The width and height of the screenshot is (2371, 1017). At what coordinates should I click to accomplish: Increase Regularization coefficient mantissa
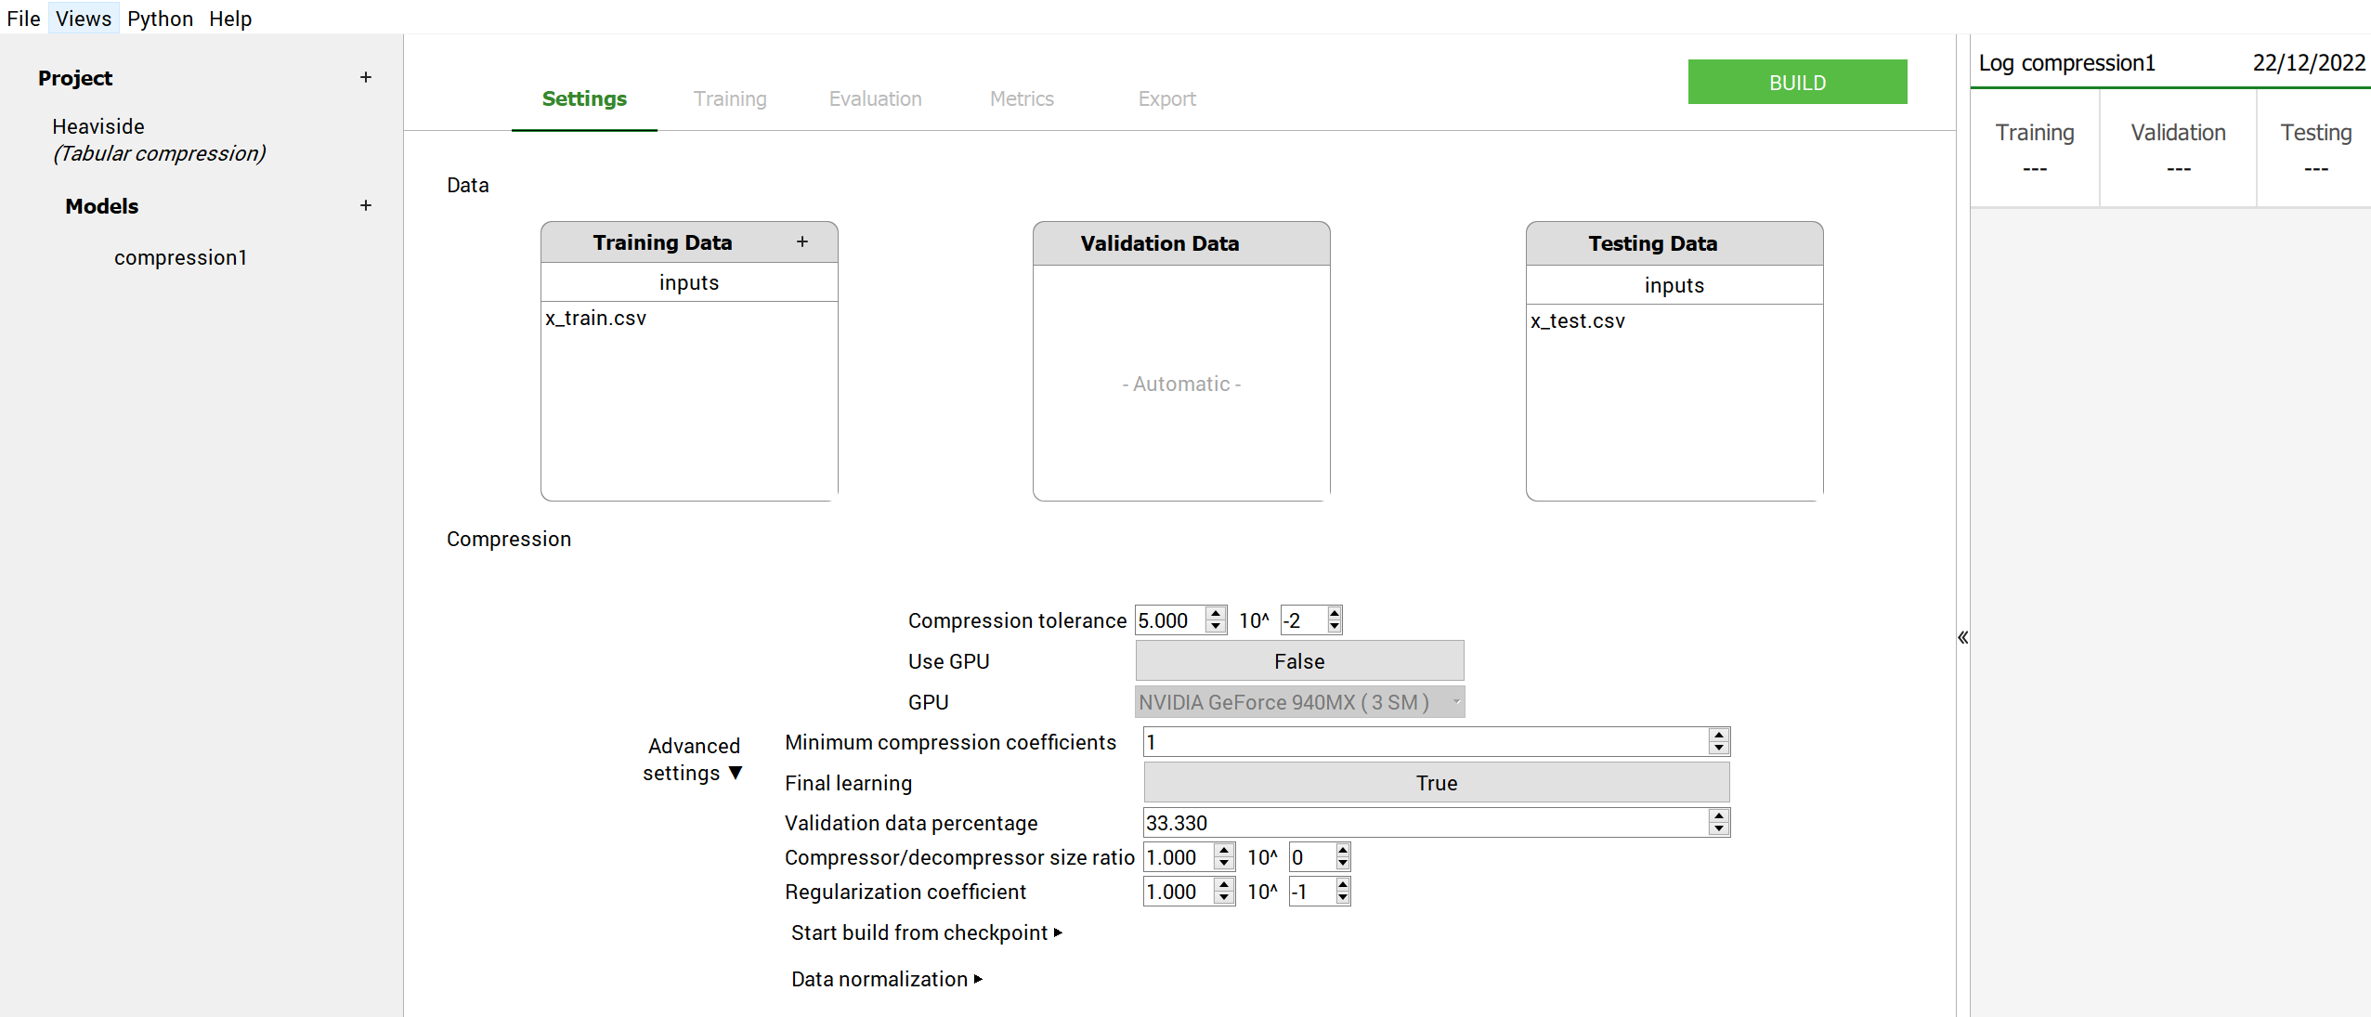pos(1224,884)
